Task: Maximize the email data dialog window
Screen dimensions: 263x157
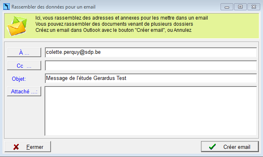Action: 240,7
